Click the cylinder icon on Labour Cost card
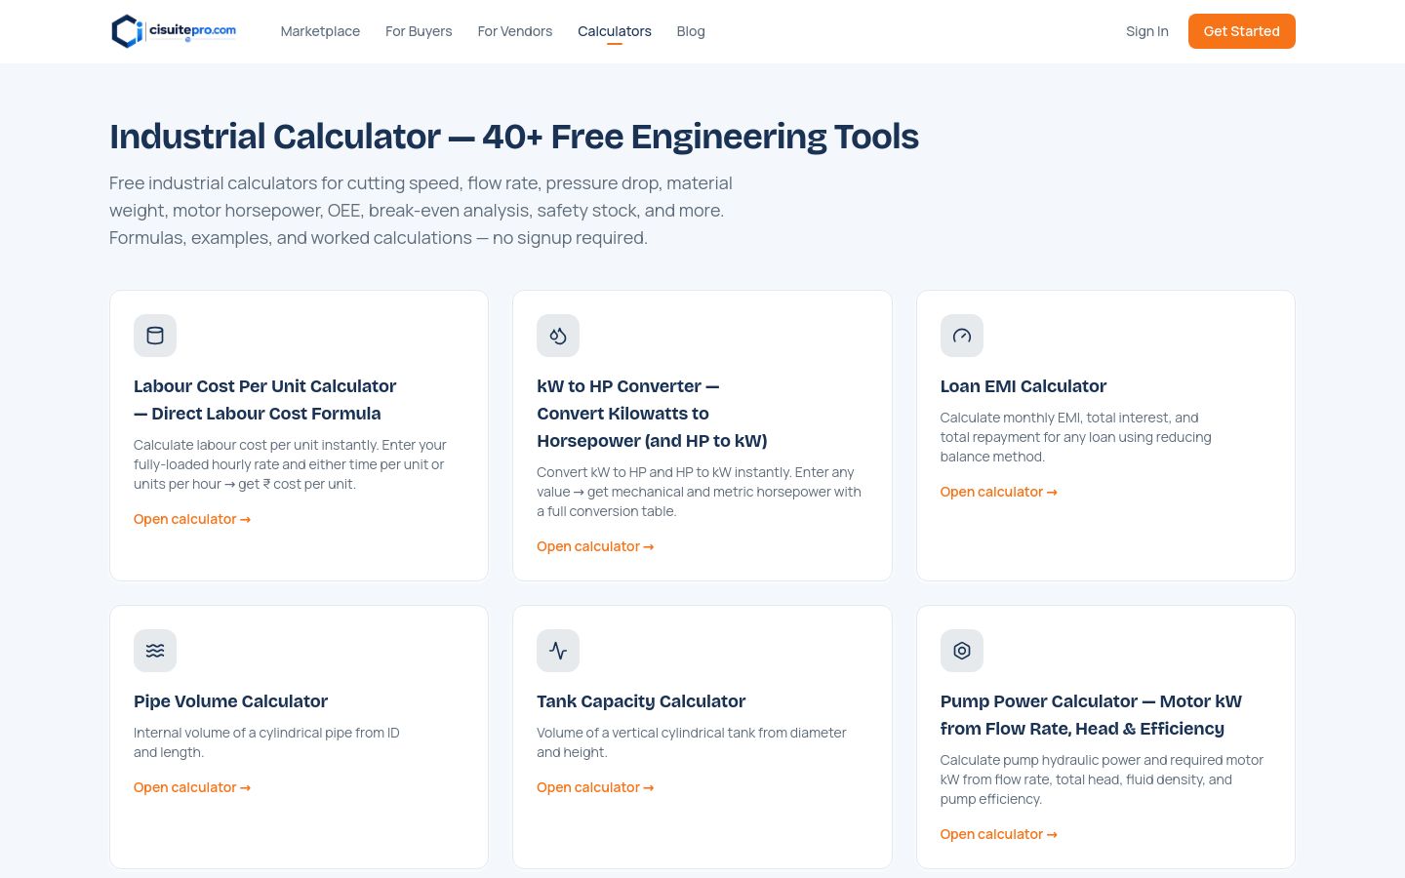 (155, 336)
